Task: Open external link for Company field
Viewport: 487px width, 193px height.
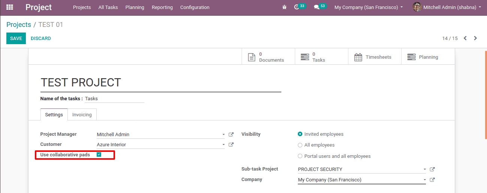Action: [x=432, y=180]
